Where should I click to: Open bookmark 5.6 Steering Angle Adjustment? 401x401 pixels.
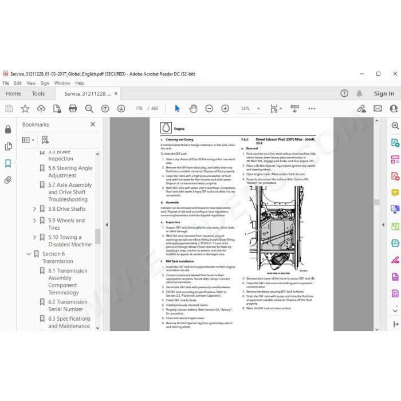pyautogui.click(x=70, y=172)
